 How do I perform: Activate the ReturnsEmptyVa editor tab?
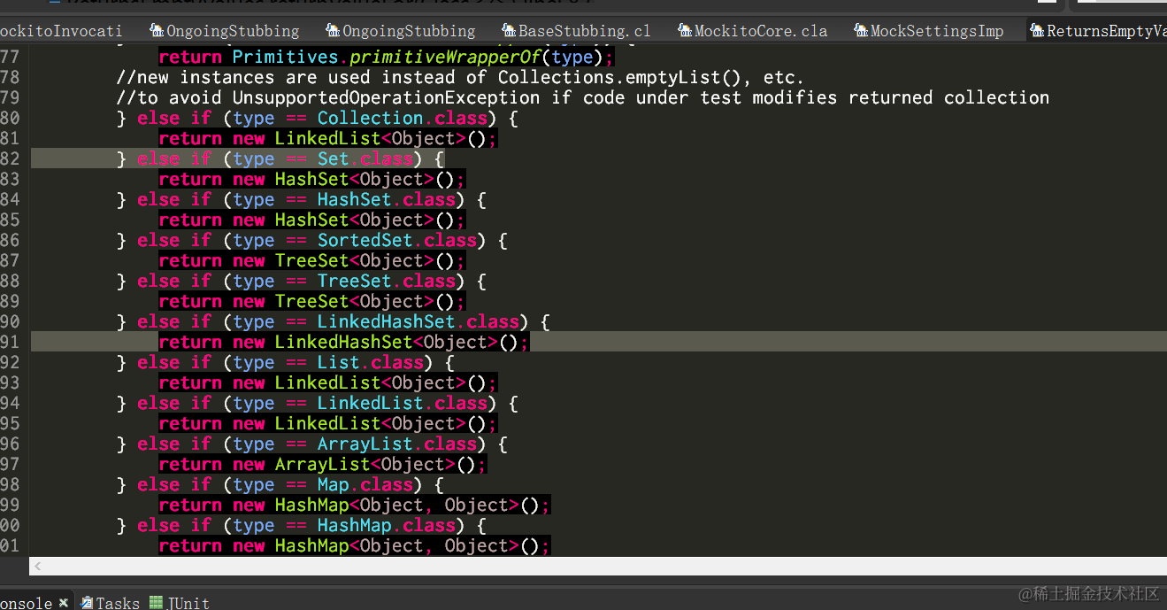point(1097,31)
